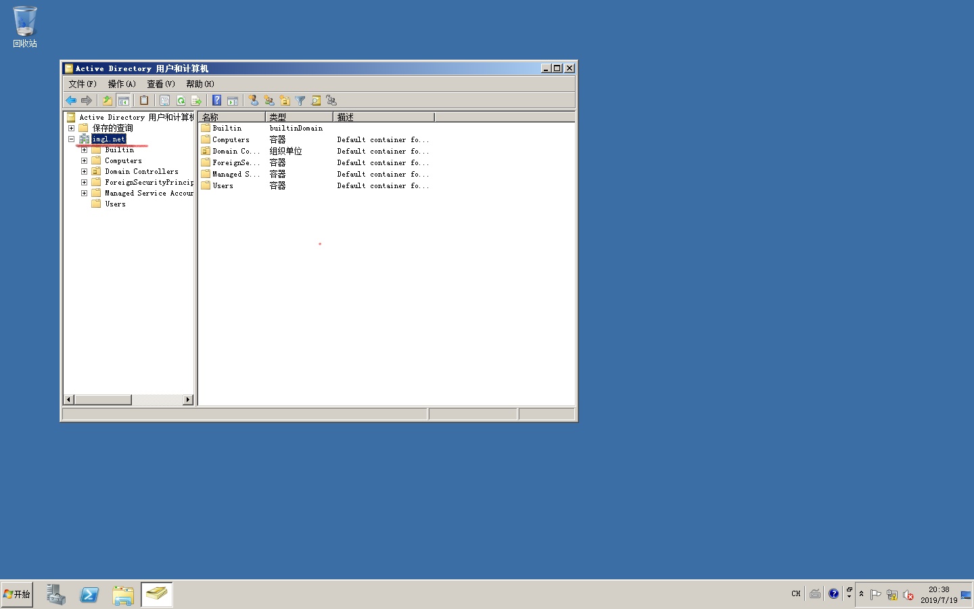This screenshot has width=974, height=609.
Task: Toggle the show/hide console tree button
Action: coord(123,101)
